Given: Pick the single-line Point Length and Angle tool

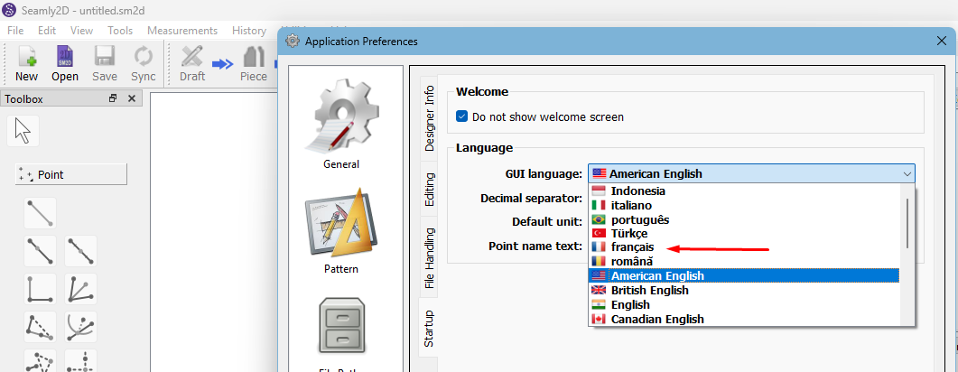Looking at the screenshot, I should pyautogui.click(x=40, y=212).
